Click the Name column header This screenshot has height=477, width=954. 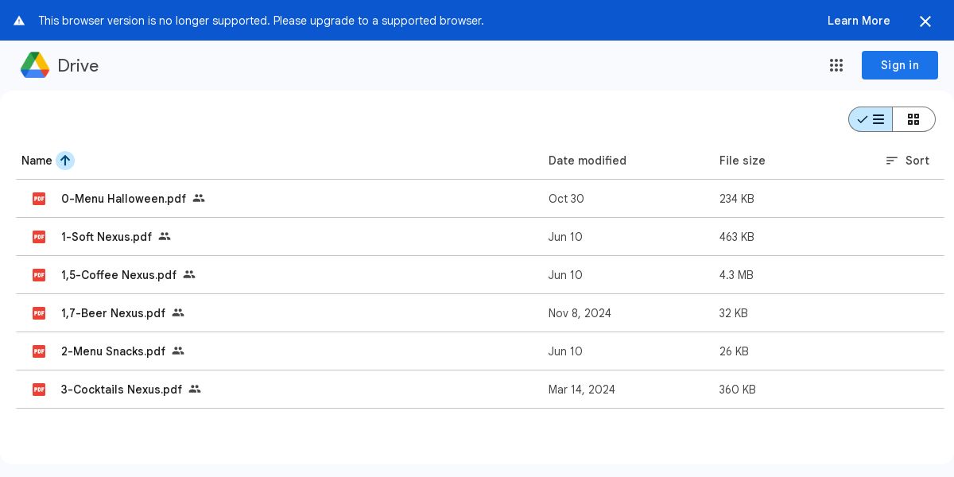pos(37,161)
